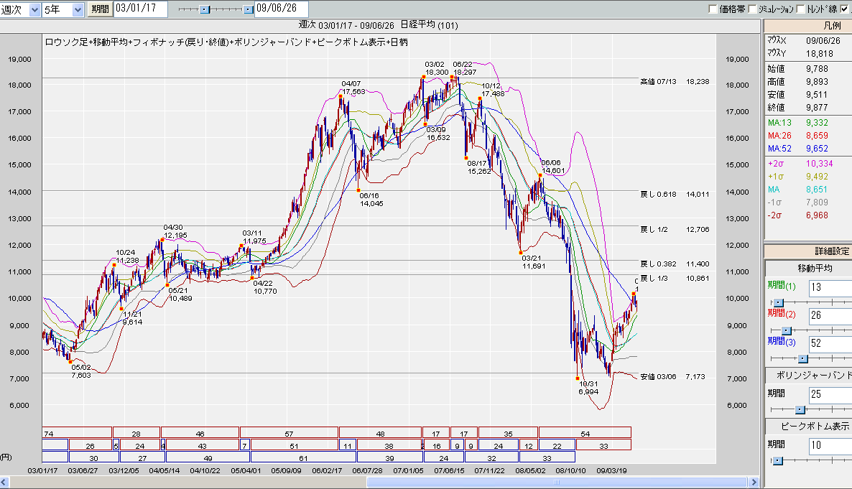Uncheck the ticked checkbox after トレンド線
The image size is (852, 489).
click(x=844, y=9)
